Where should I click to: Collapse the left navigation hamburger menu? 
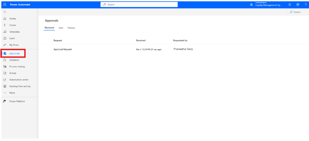5,12
